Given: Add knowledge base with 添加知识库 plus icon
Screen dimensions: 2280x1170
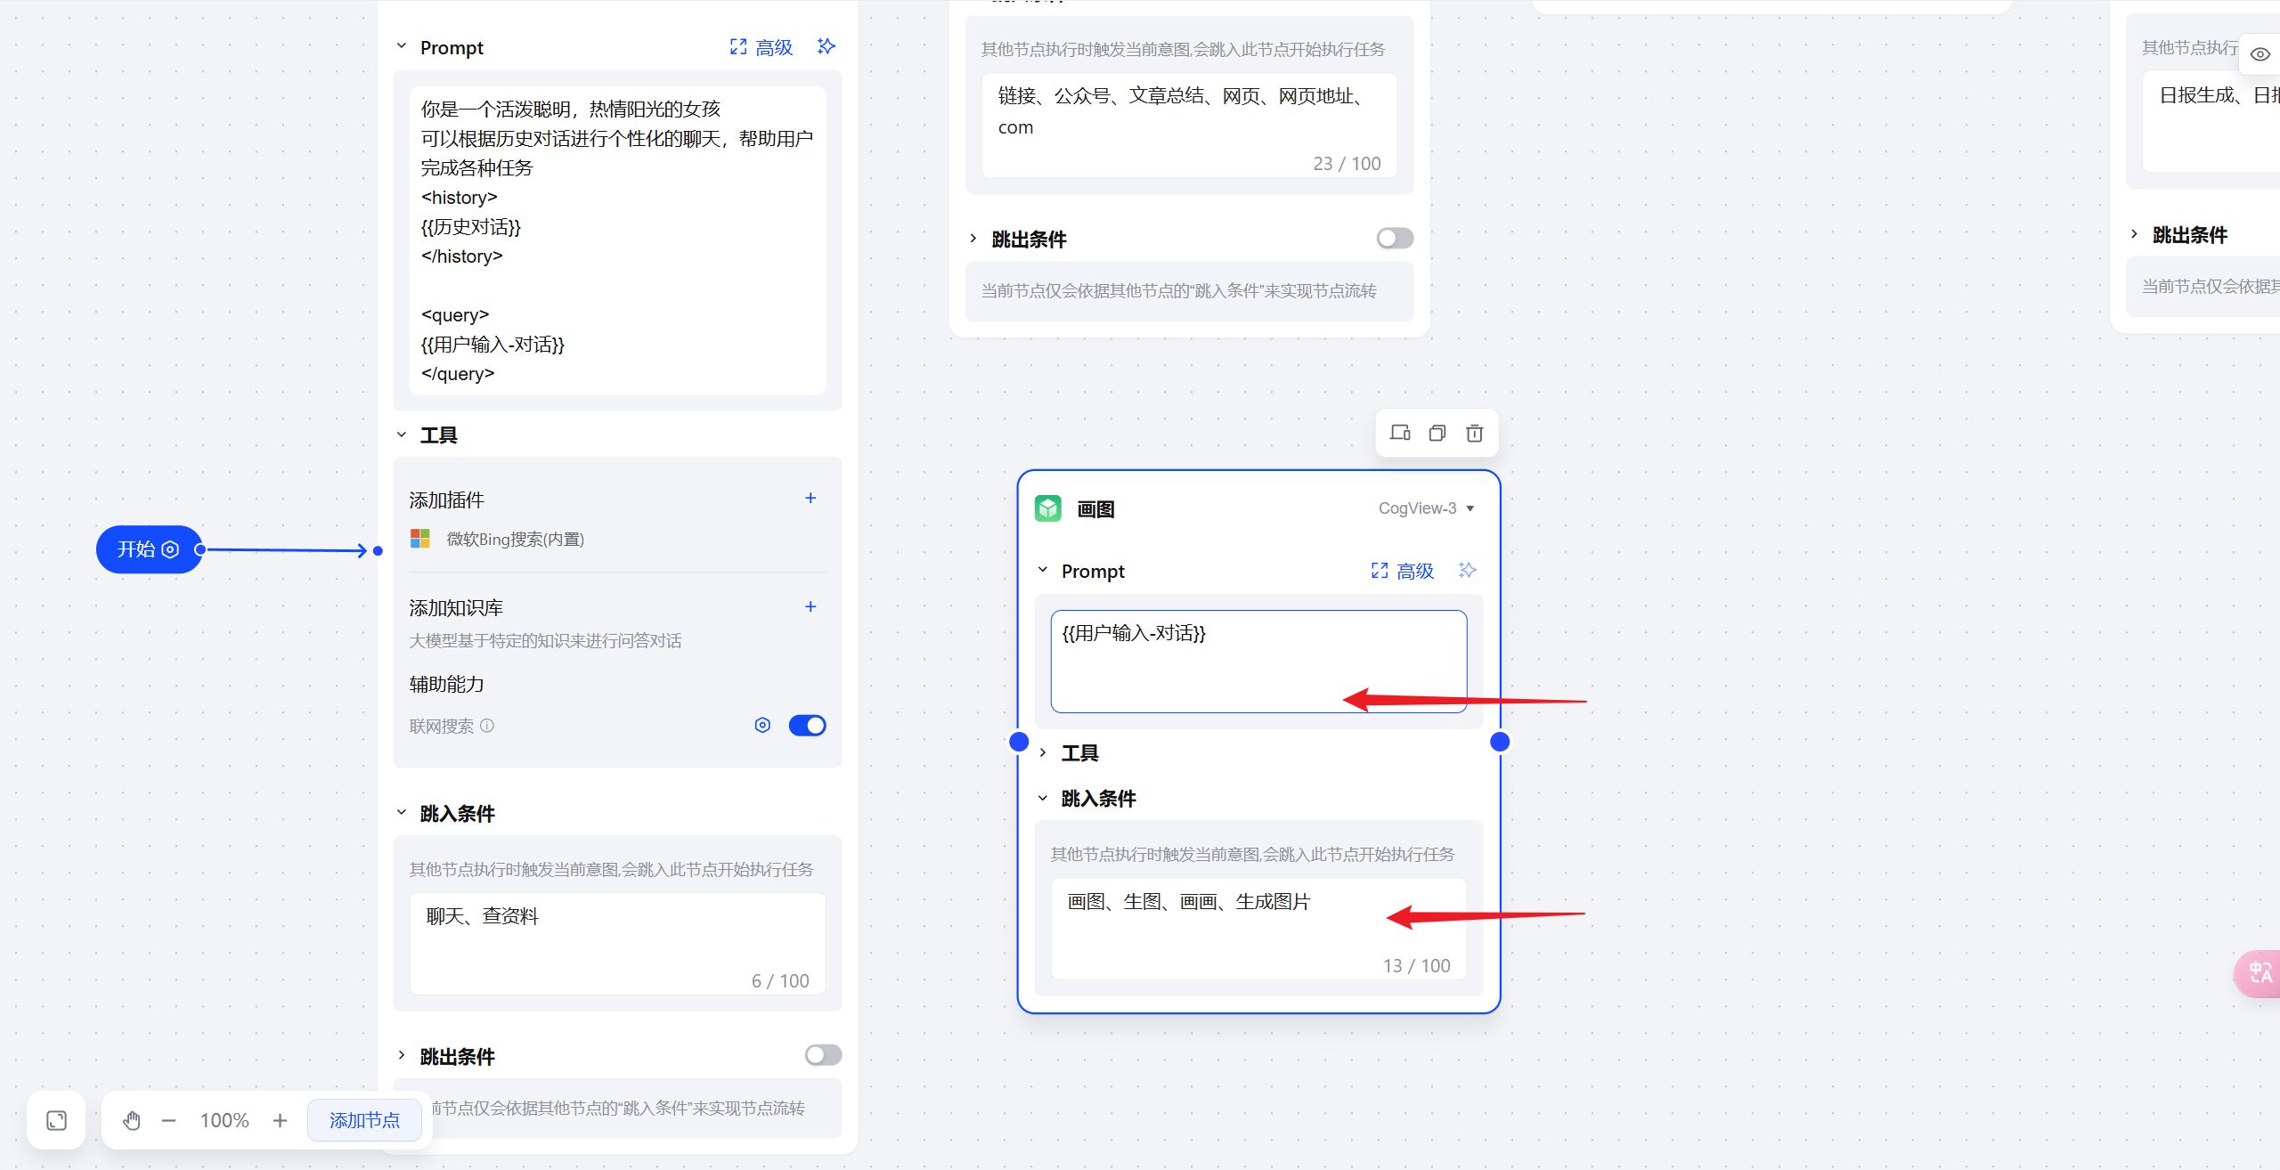Looking at the screenshot, I should pyautogui.click(x=810, y=606).
